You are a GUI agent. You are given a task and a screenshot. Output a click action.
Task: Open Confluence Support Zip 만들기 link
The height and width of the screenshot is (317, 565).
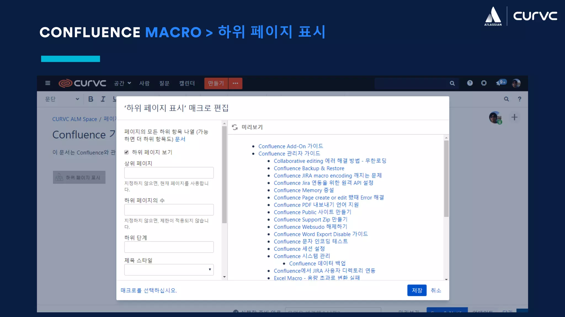(310, 220)
